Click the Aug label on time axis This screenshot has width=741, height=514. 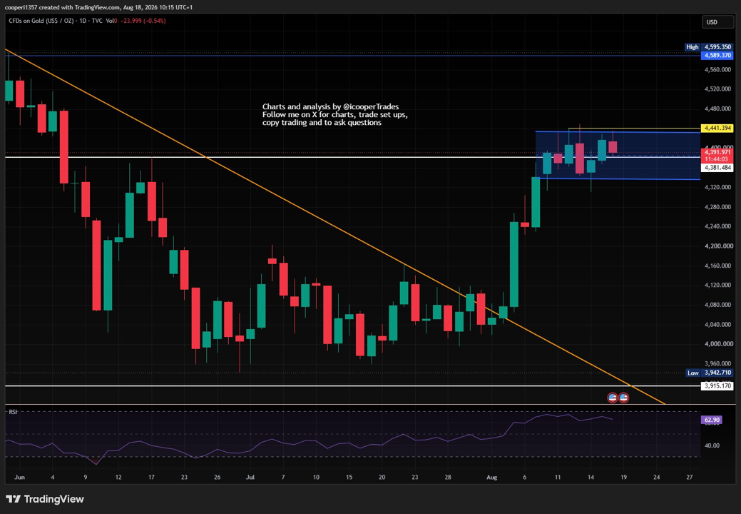click(492, 477)
